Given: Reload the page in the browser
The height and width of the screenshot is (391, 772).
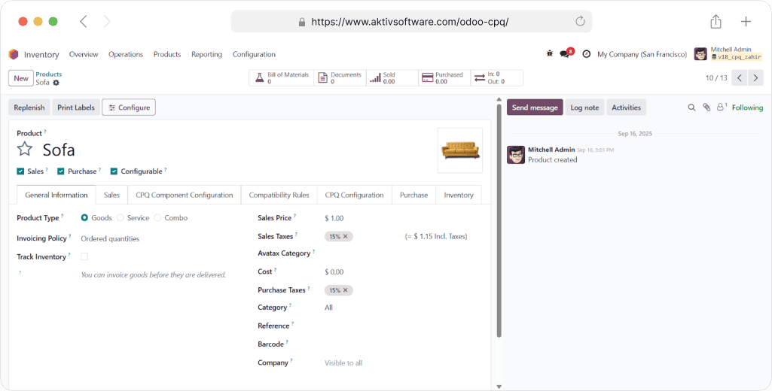Looking at the screenshot, I should (580, 22).
